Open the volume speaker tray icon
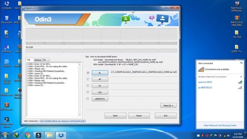Viewport: 247px width, 139px height. [228, 136]
